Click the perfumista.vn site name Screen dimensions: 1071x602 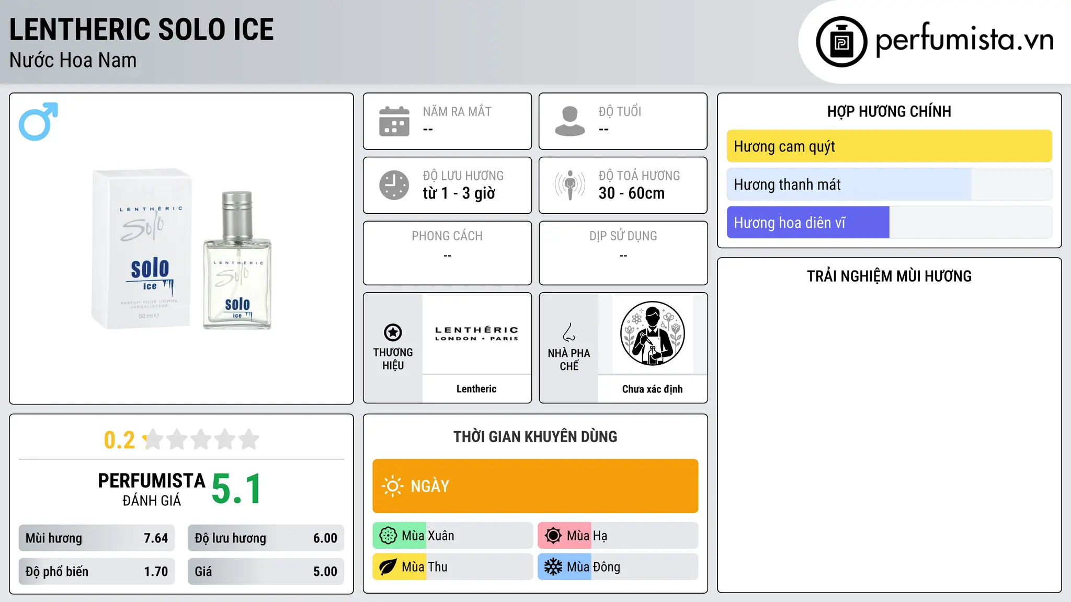pyautogui.click(x=965, y=40)
